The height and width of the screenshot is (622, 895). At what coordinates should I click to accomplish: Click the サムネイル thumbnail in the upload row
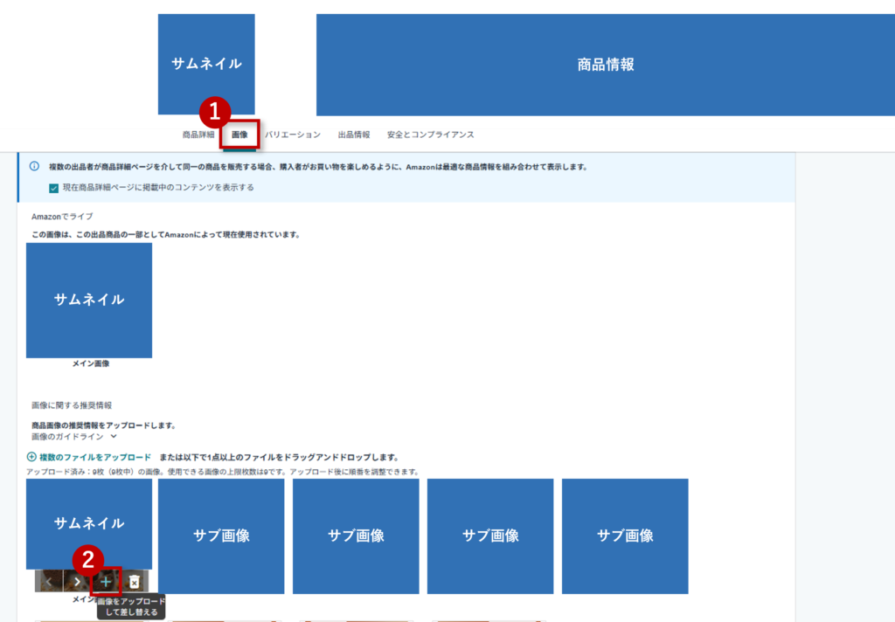point(88,524)
